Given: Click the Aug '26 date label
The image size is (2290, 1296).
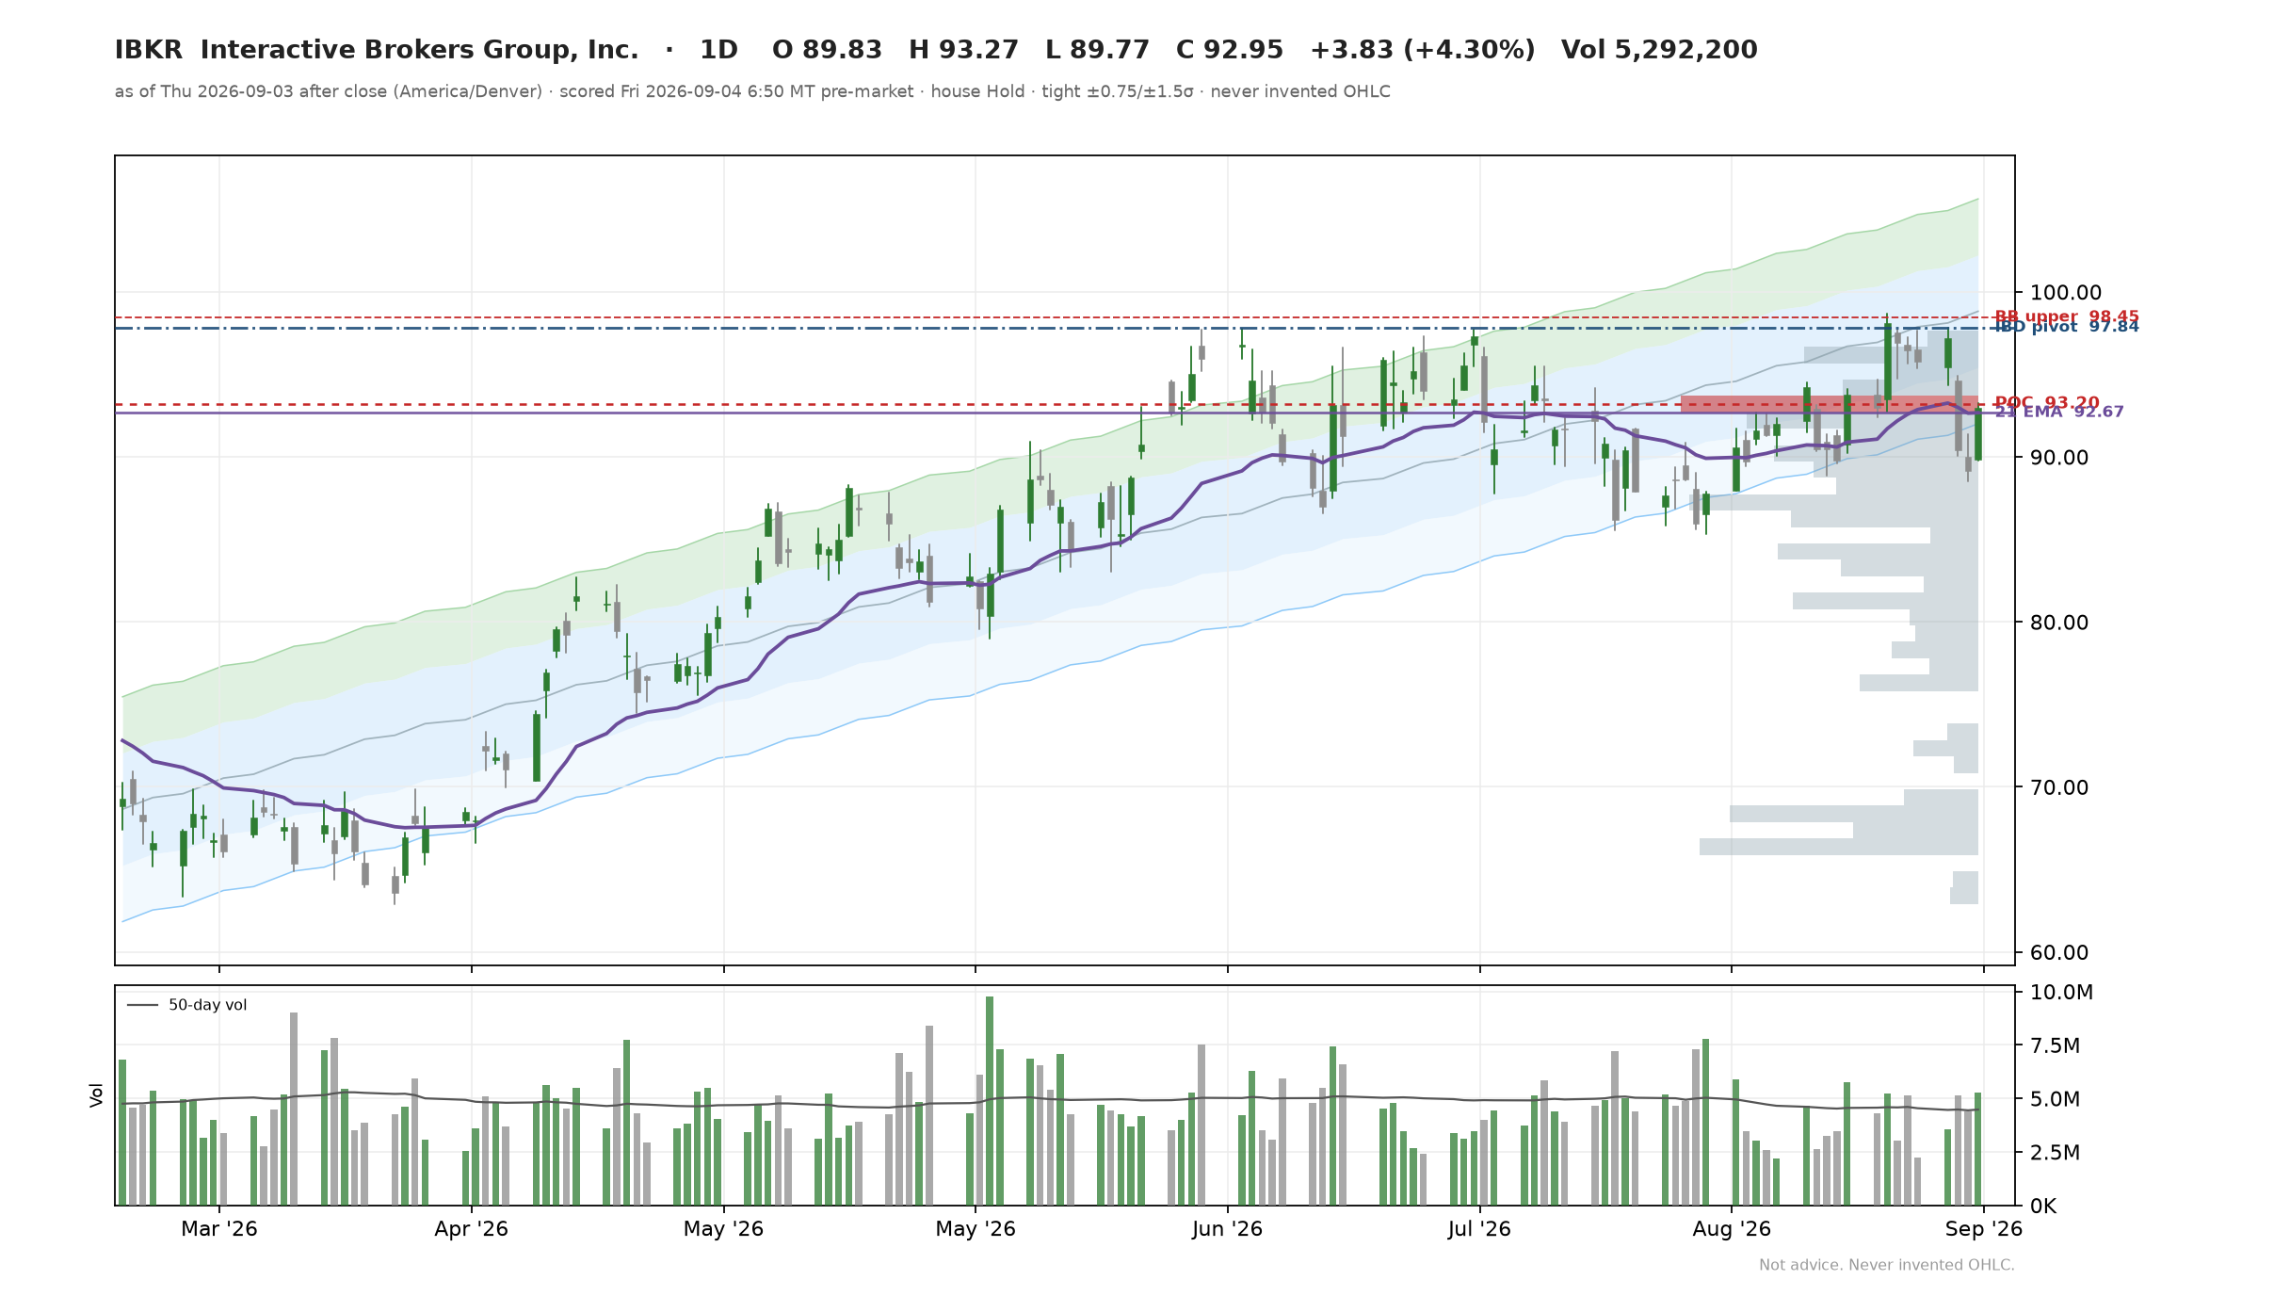Looking at the screenshot, I should point(1732,1229).
